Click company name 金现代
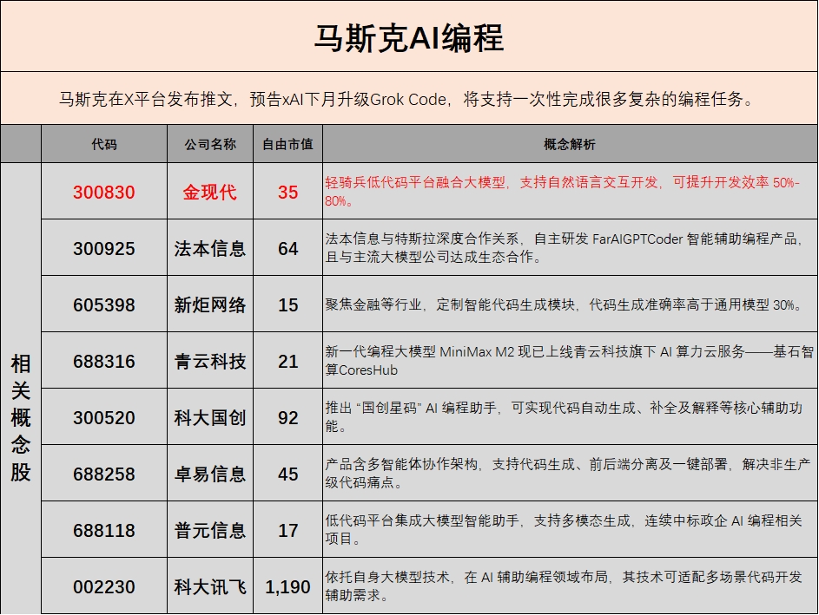This screenshot has height=615, width=819. (x=210, y=192)
